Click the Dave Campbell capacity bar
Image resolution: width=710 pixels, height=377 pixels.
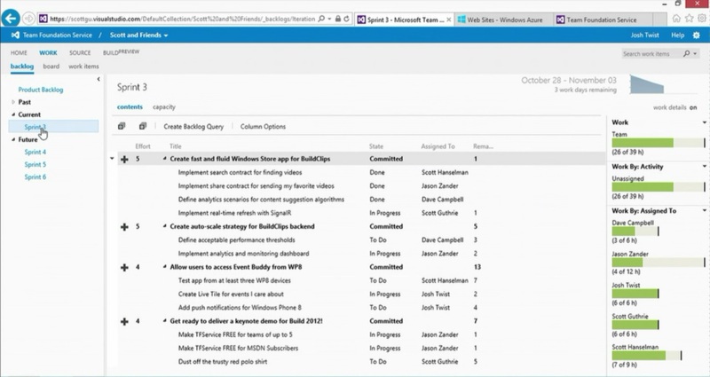(x=635, y=232)
